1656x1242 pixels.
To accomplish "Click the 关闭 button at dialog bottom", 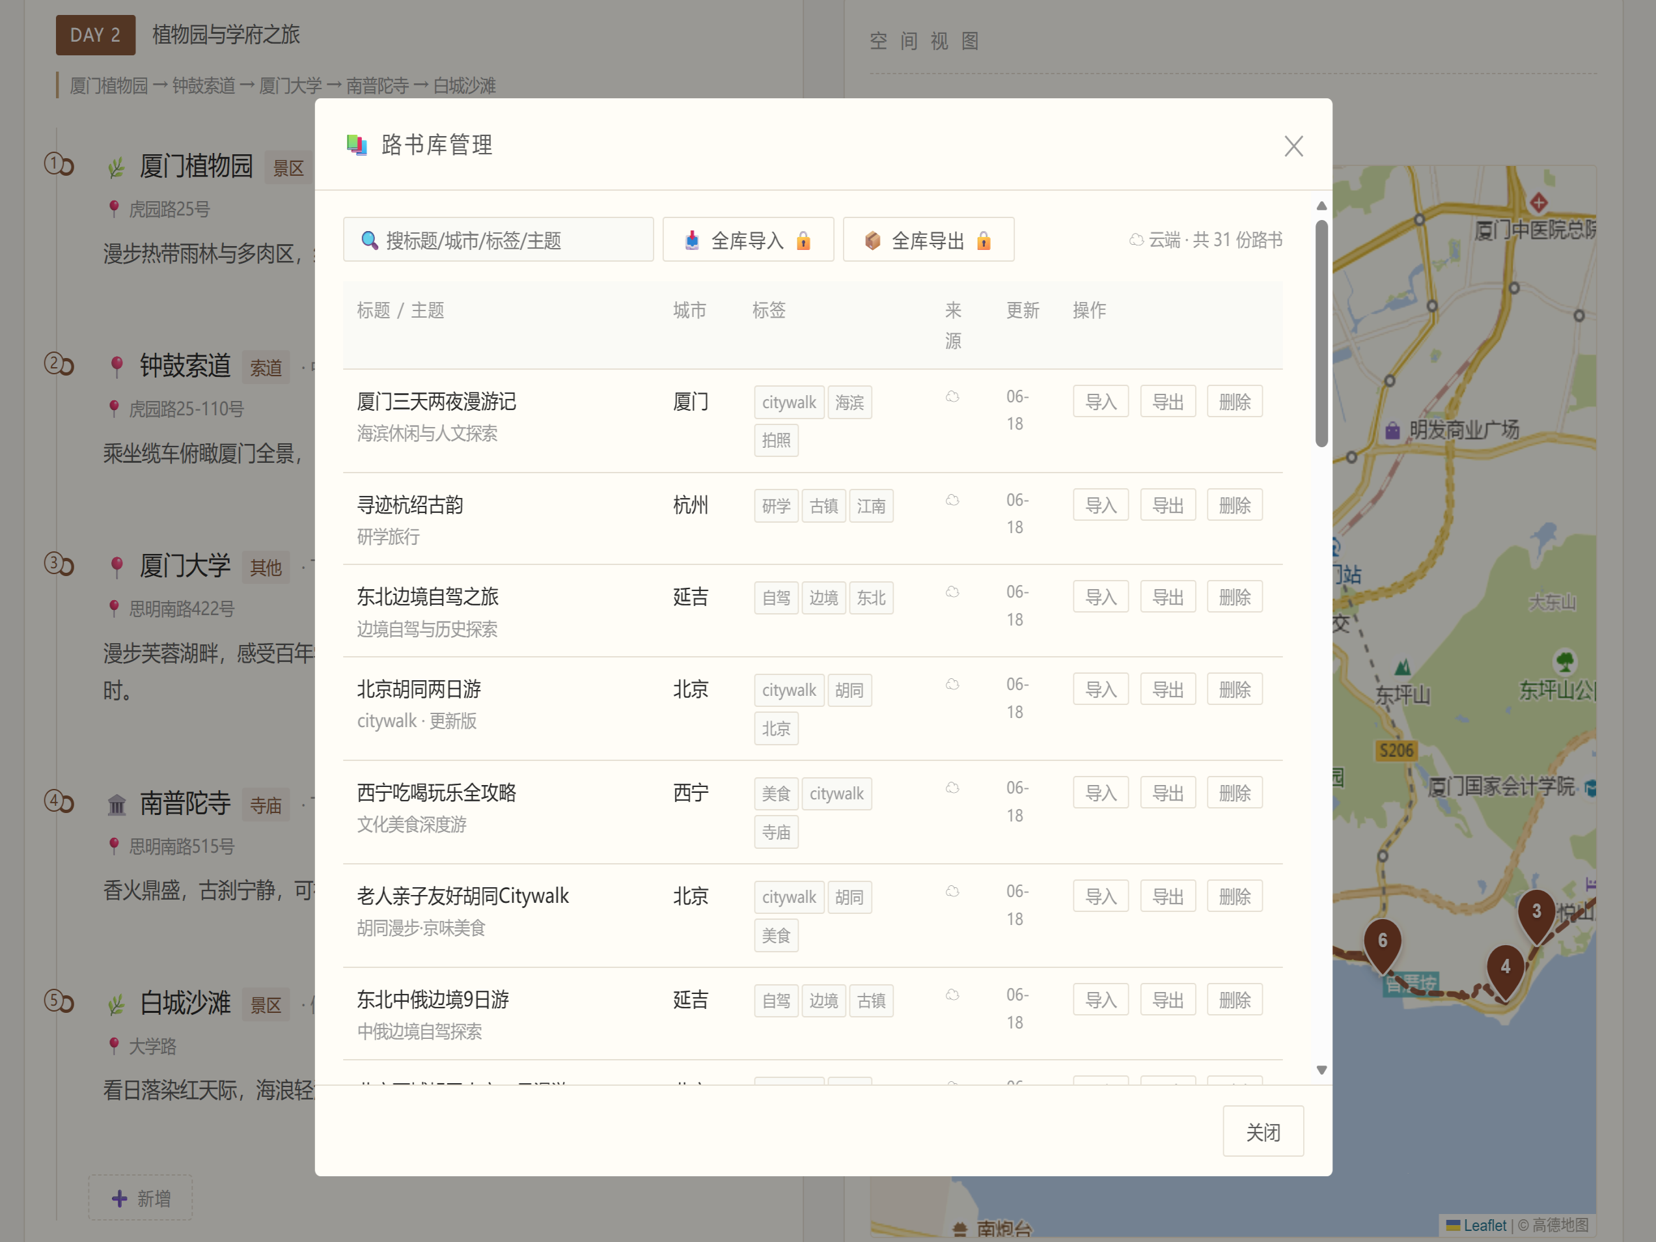I will [1263, 1131].
